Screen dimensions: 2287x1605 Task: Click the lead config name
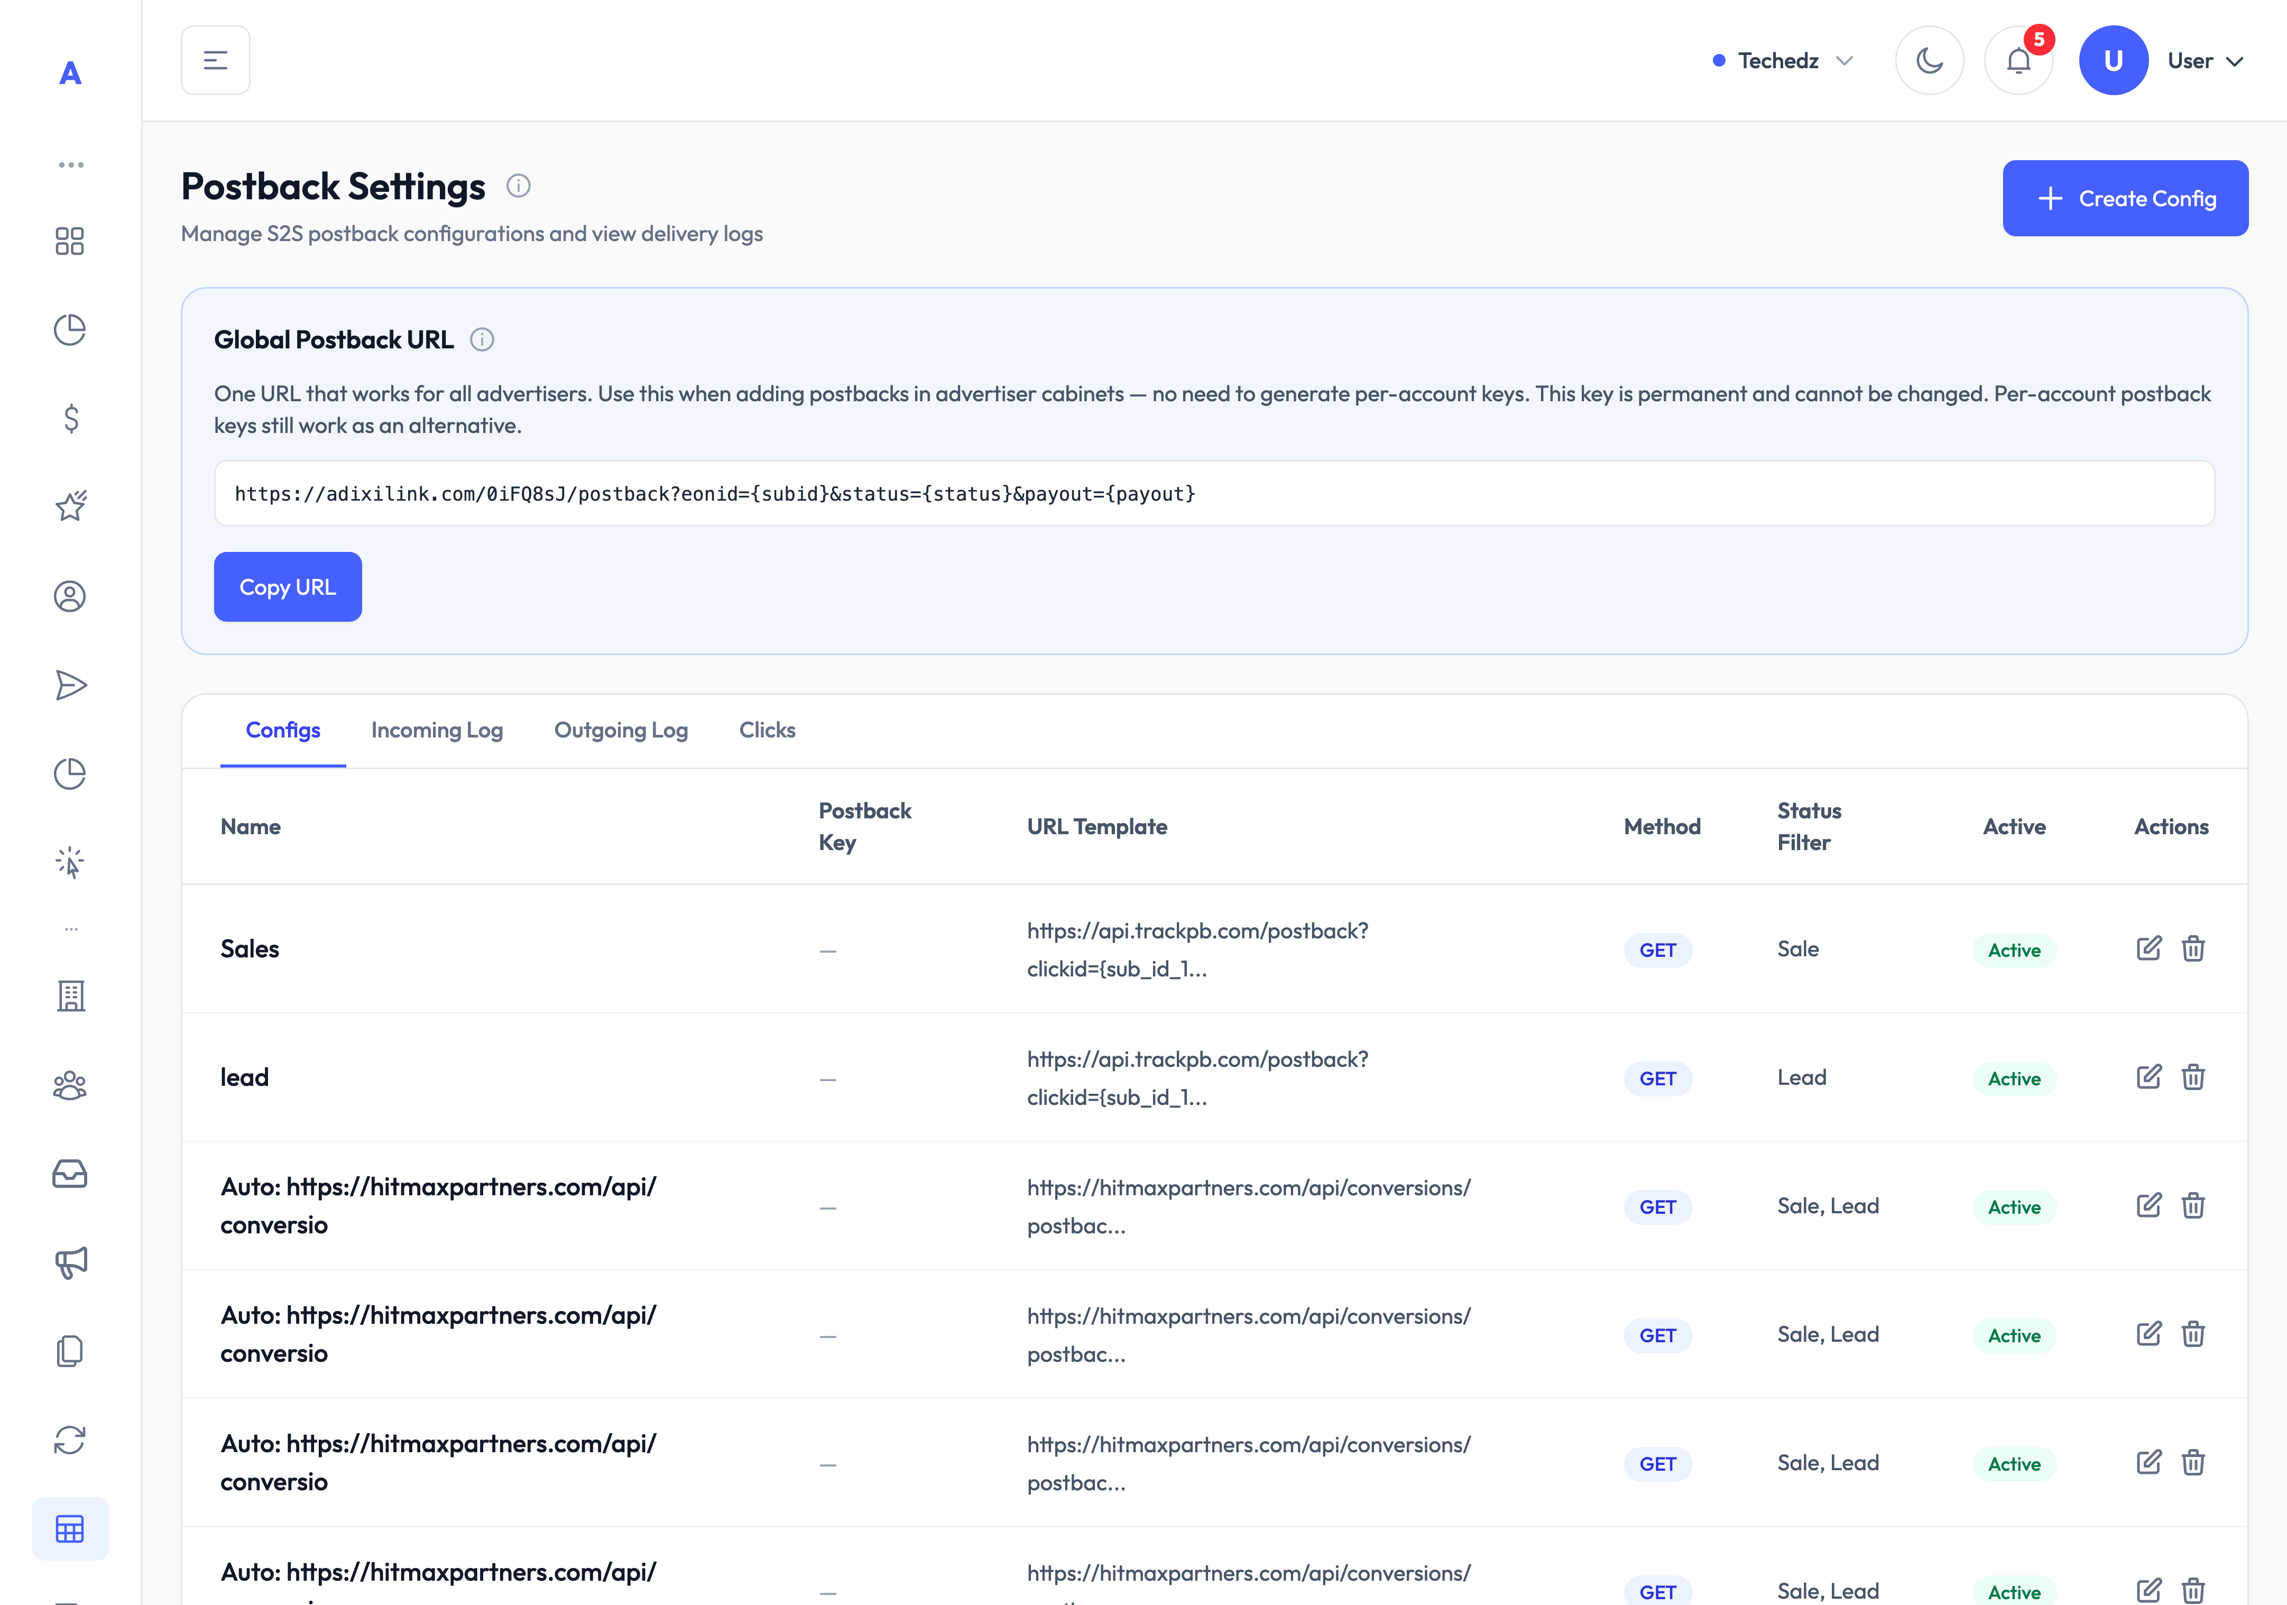click(x=245, y=1077)
